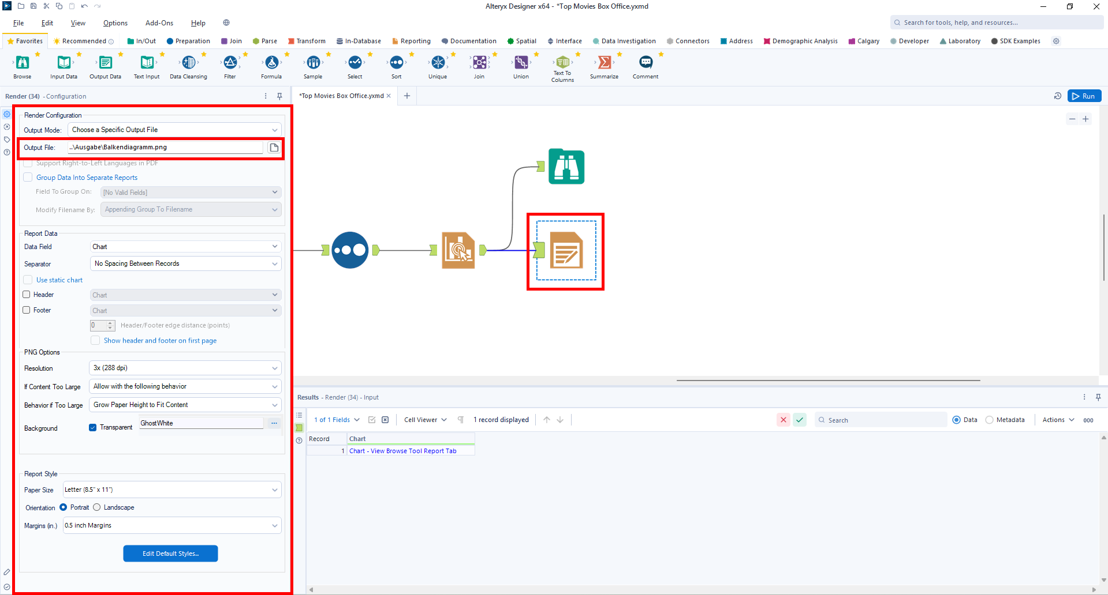Enable the Header checkbox
The image size is (1108, 595).
(x=27, y=295)
